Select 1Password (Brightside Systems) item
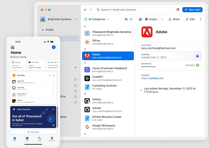The width and height of the screenshot is (209, 148). pyautogui.click(x=108, y=33)
